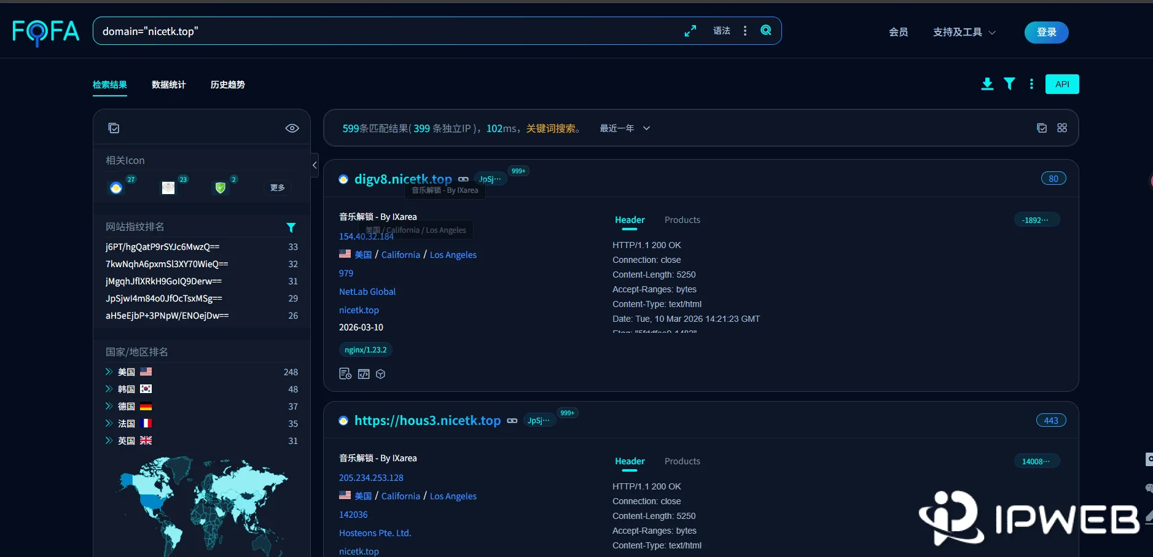Expand the 支持及工具 menu

(x=964, y=32)
